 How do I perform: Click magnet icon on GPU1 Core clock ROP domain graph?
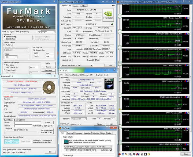186,34
